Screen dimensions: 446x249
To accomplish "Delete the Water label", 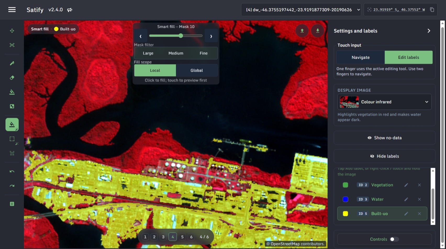I will coord(419,199).
